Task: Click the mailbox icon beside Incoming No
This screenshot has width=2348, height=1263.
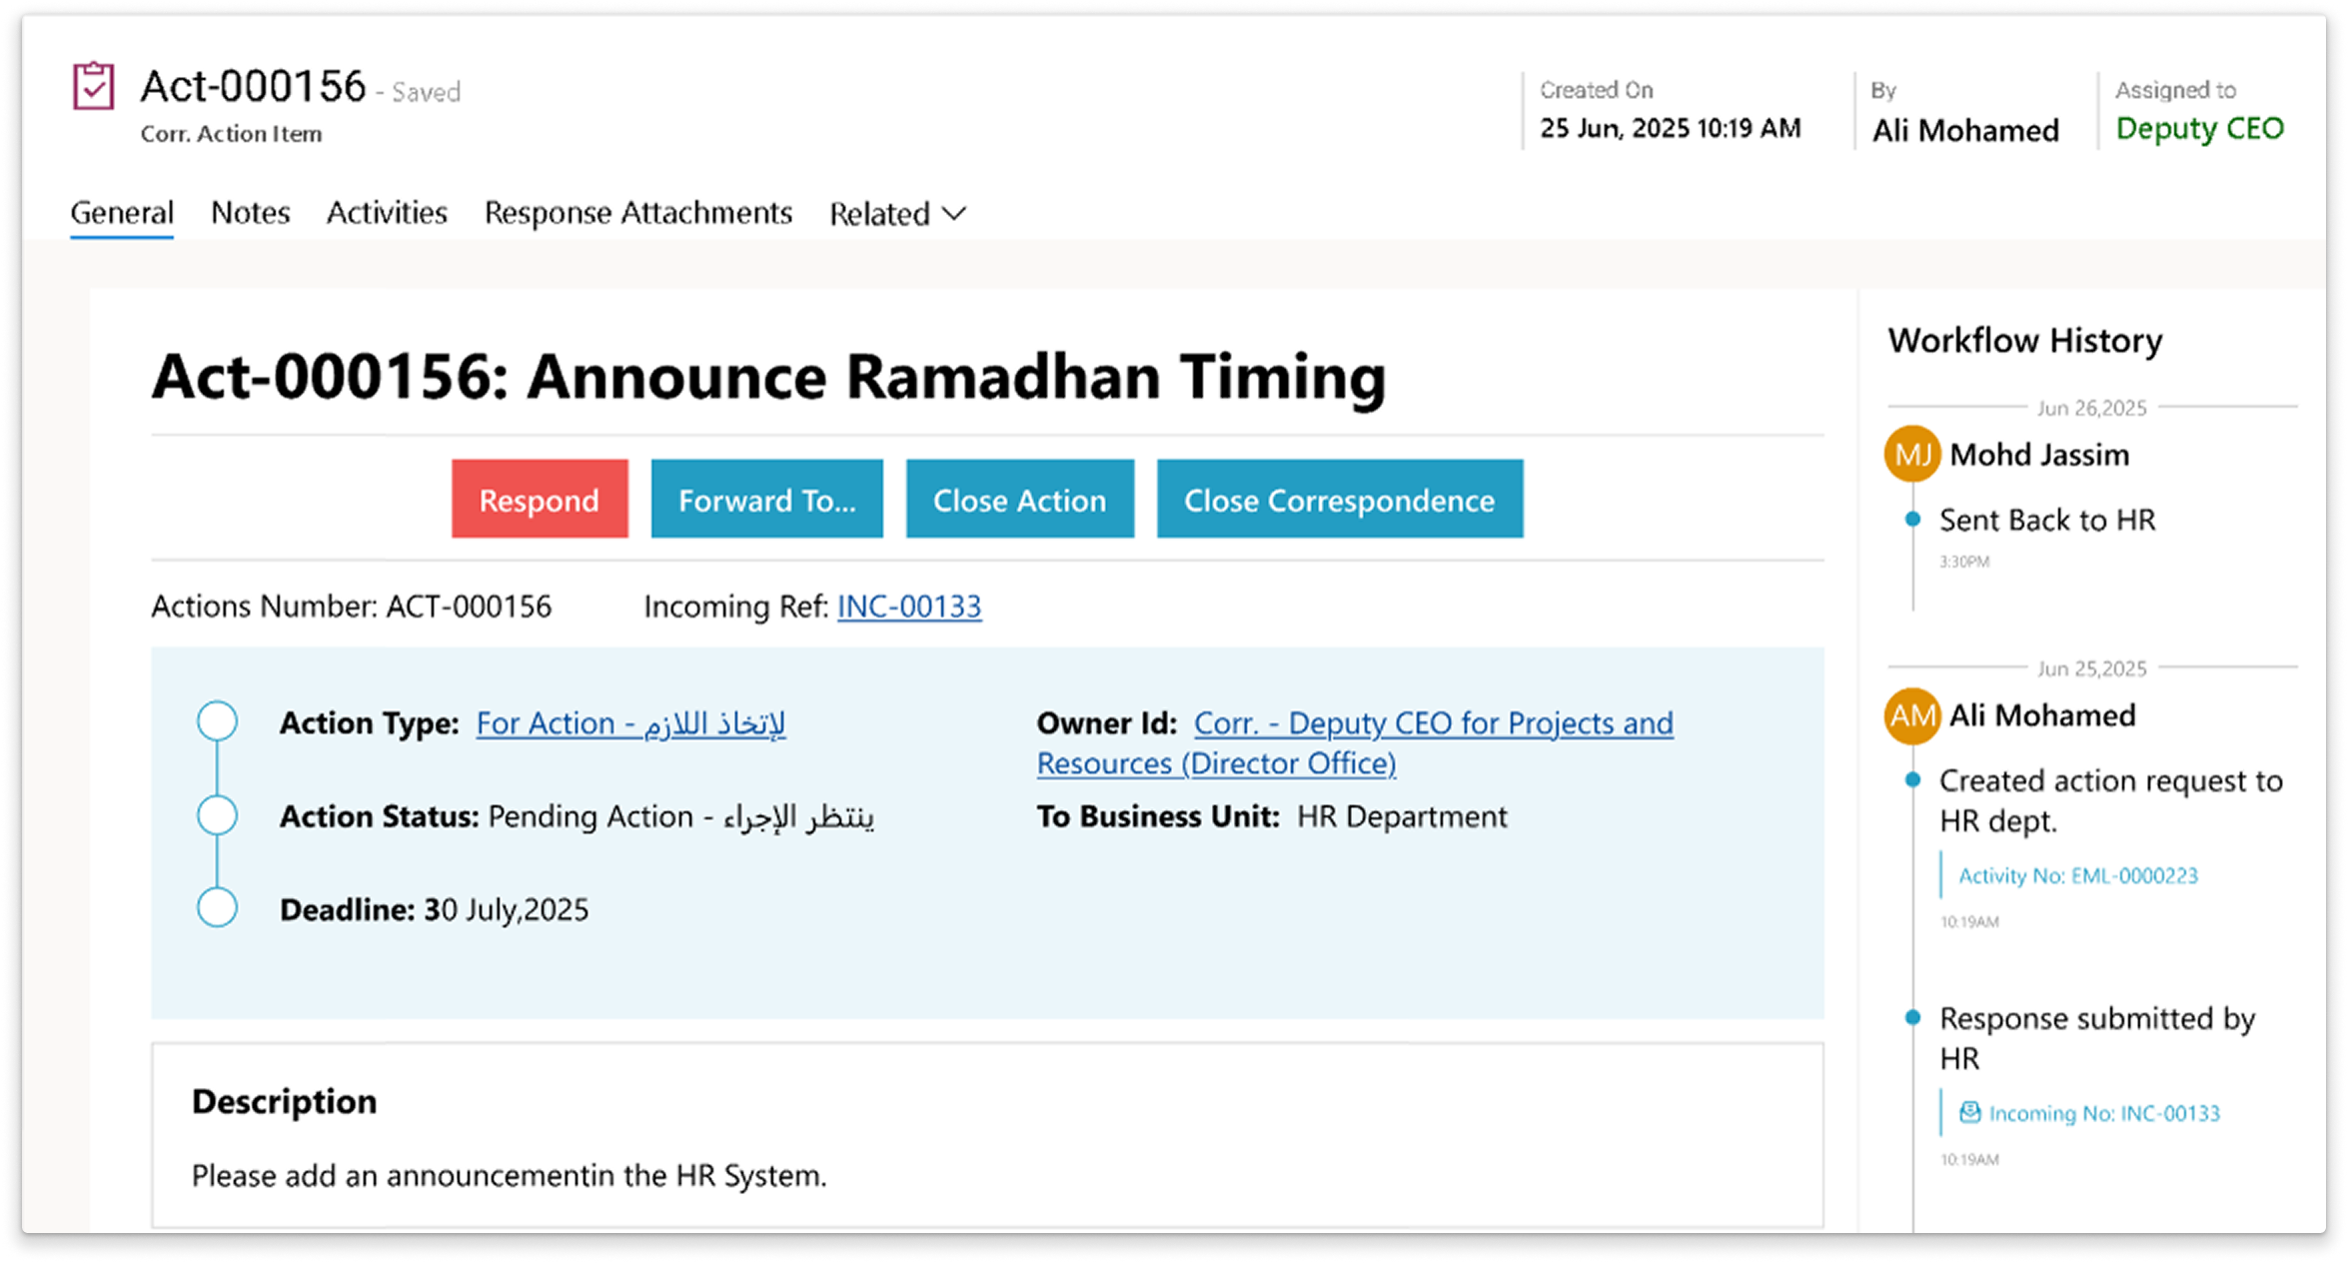Action: coord(1969,1112)
